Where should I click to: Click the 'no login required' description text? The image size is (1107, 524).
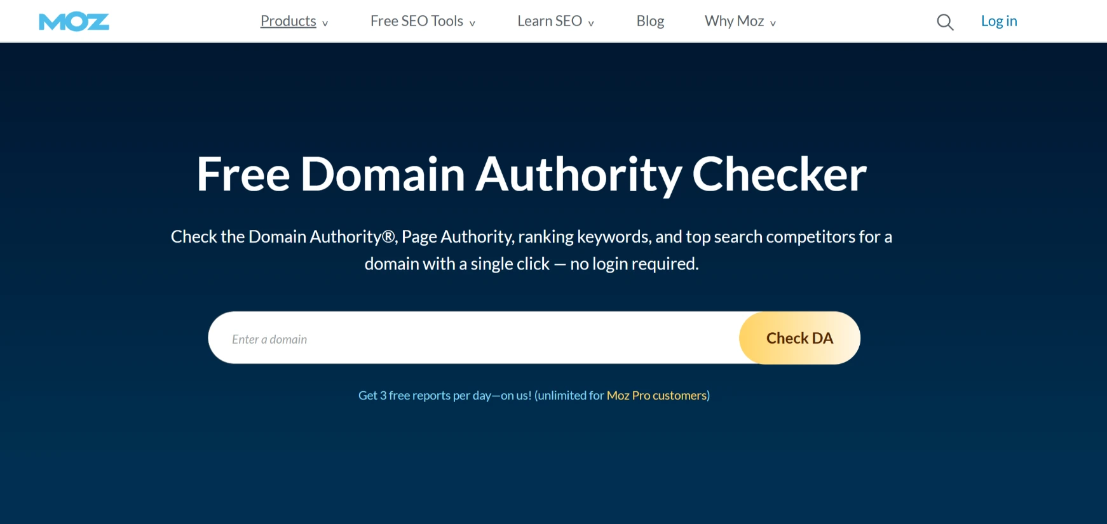[634, 264]
